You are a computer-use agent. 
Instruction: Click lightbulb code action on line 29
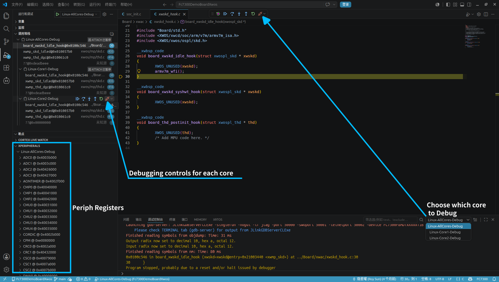[139, 71]
